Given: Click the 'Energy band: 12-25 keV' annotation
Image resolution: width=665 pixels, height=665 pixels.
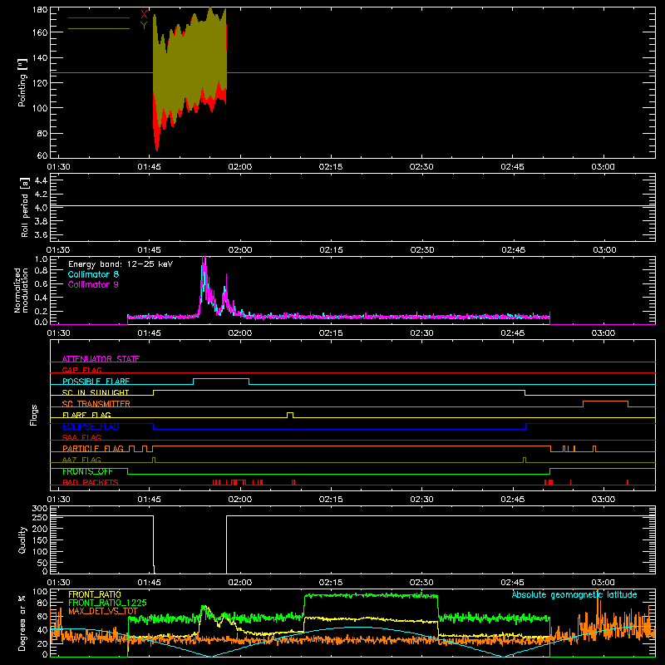Looking at the screenshot, I should click(x=121, y=264).
